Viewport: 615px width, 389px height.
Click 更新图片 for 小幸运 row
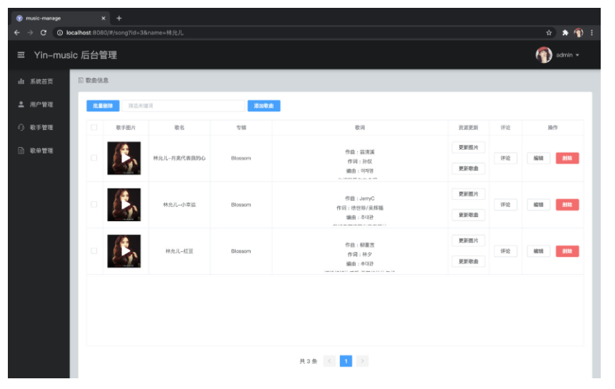click(469, 194)
